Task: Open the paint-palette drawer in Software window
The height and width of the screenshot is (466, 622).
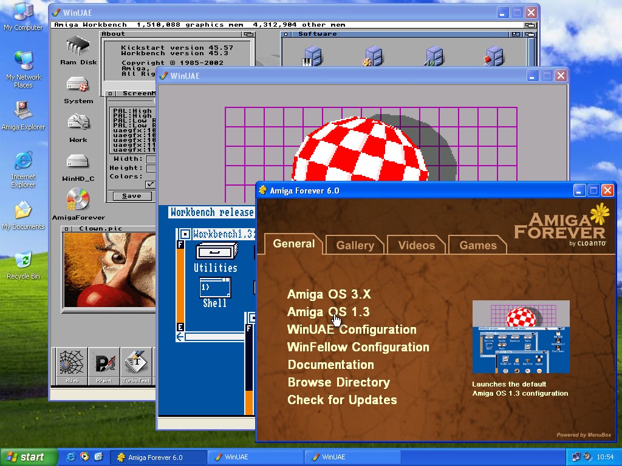Action: point(372,56)
